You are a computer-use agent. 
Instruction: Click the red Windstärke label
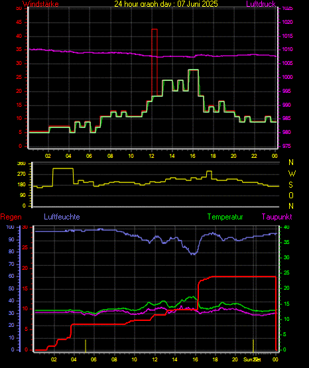[x=40, y=3]
